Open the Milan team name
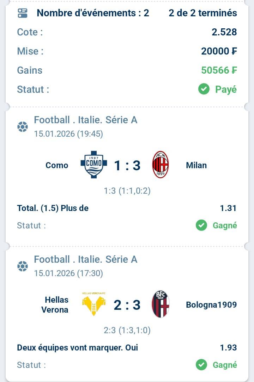 click(x=196, y=165)
